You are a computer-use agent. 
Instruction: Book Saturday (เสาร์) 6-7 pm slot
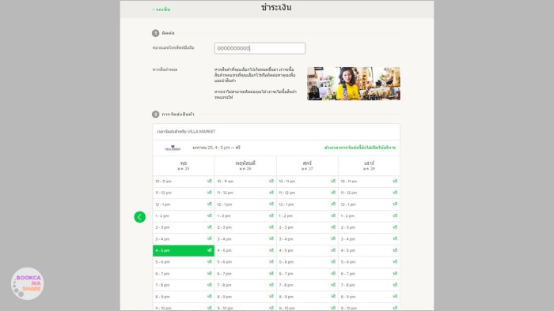[x=369, y=274]
